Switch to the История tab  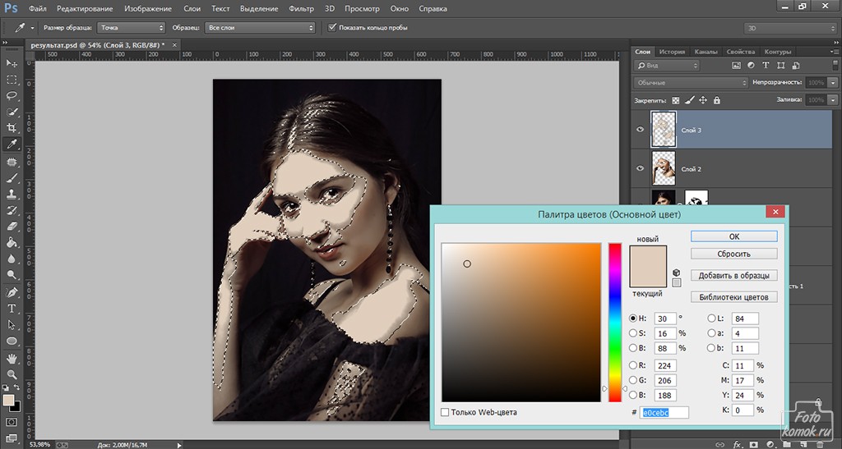[x=672, y=52]
